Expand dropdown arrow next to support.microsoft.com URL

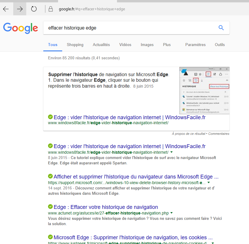209,182
